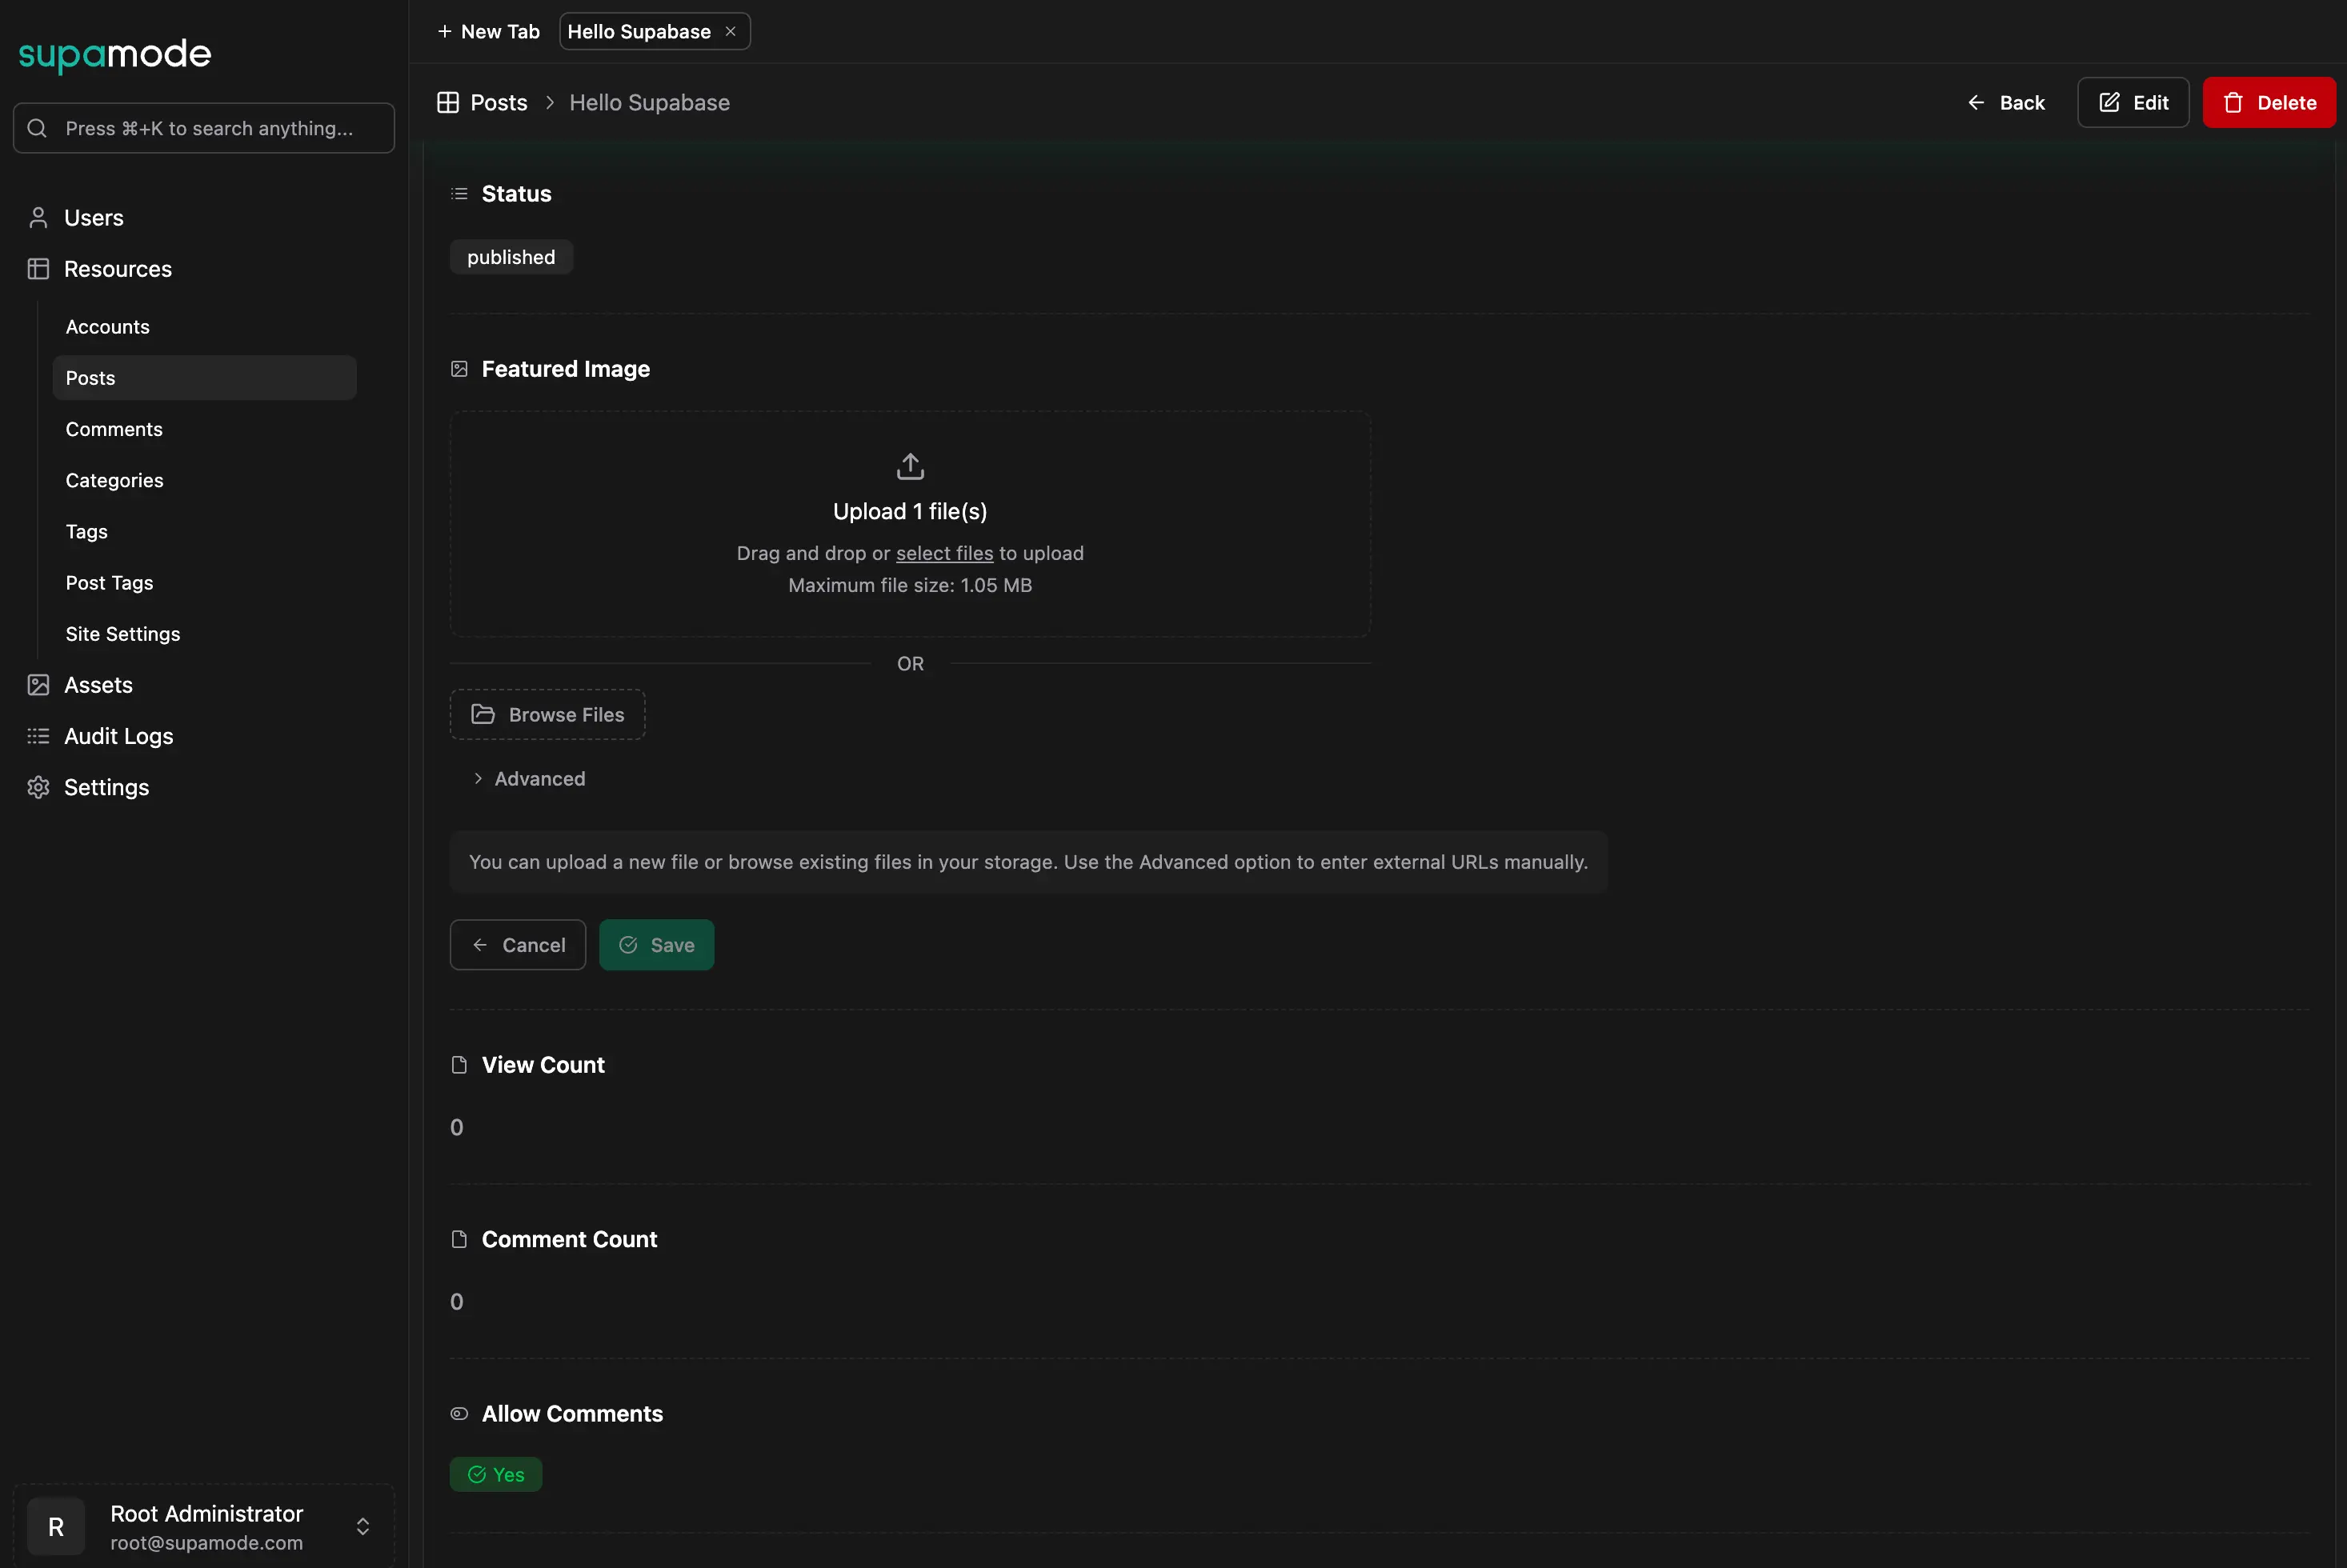
Task: Open Assets from the sidebar icon
Action: [38, 684]
